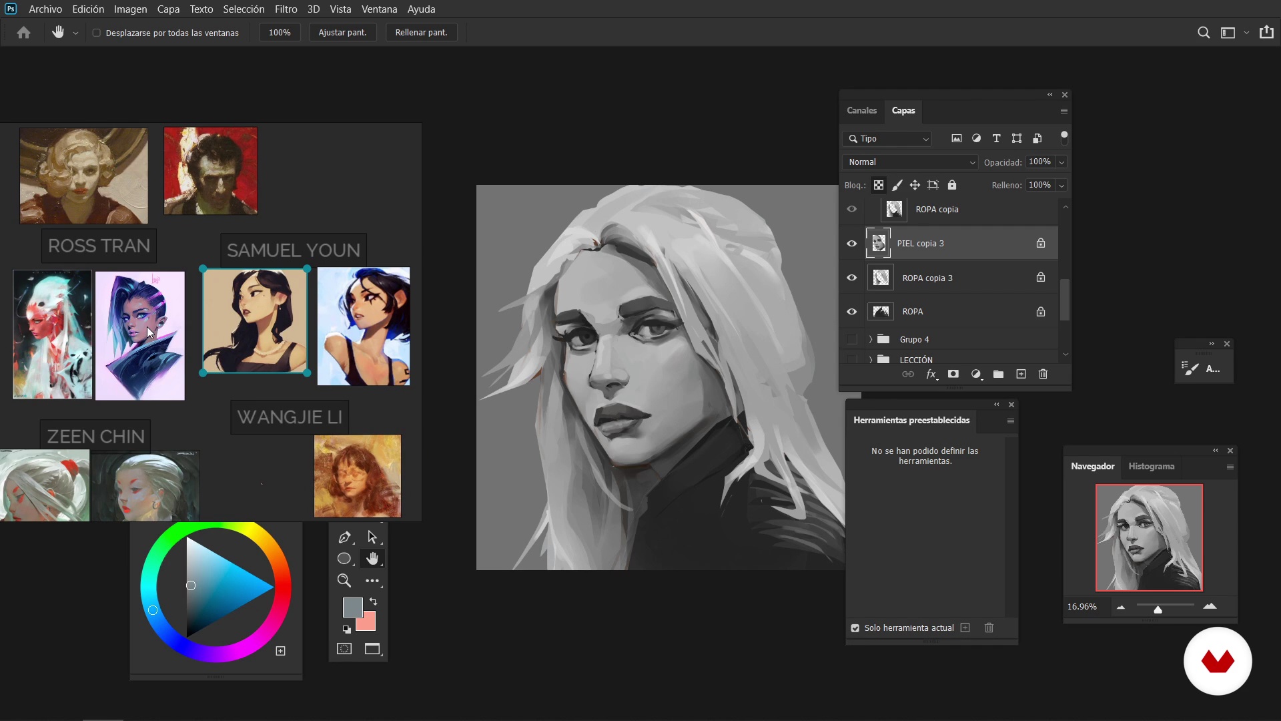Screen dimensions: 1281x721
Task: Swap foreground and background colors
Action: click(x=374, y=602)
